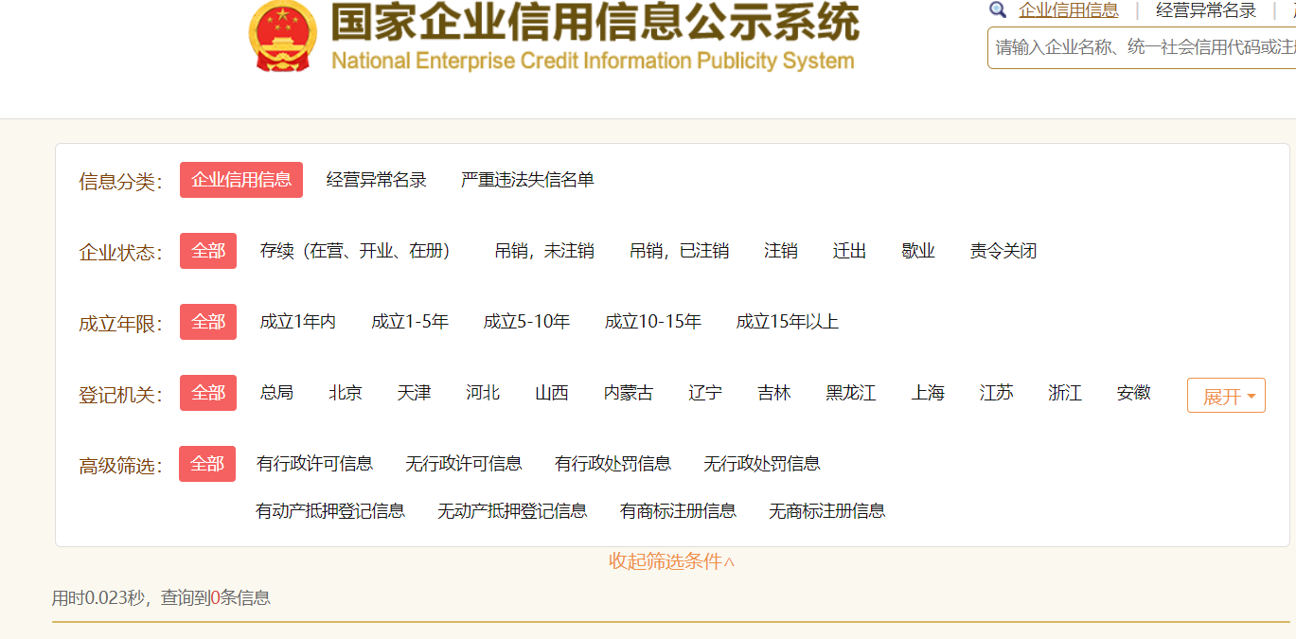Choose the 严重违法失信名单 category
This screenshot has height=639, width=1296.
[x=527, y=180]
